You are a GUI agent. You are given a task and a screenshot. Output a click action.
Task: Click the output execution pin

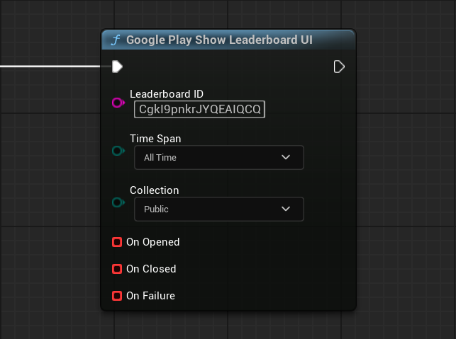339,67
